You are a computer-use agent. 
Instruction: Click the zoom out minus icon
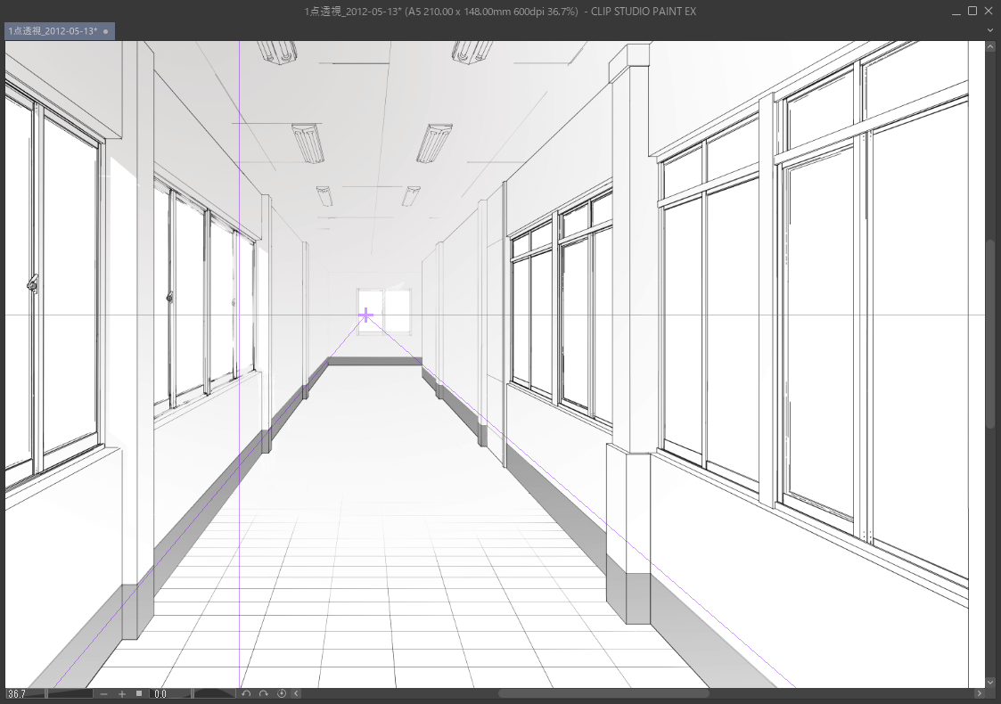click(x=104, y=693)
